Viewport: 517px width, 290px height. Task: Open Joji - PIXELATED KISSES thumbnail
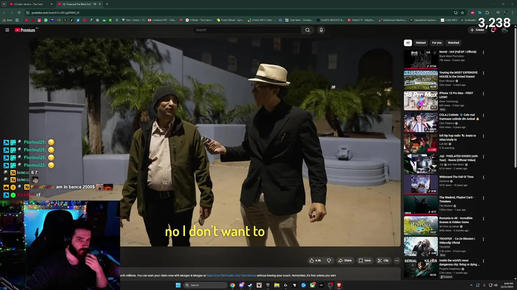click(420, 163)
